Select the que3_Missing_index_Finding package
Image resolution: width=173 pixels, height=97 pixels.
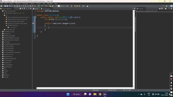16,21
